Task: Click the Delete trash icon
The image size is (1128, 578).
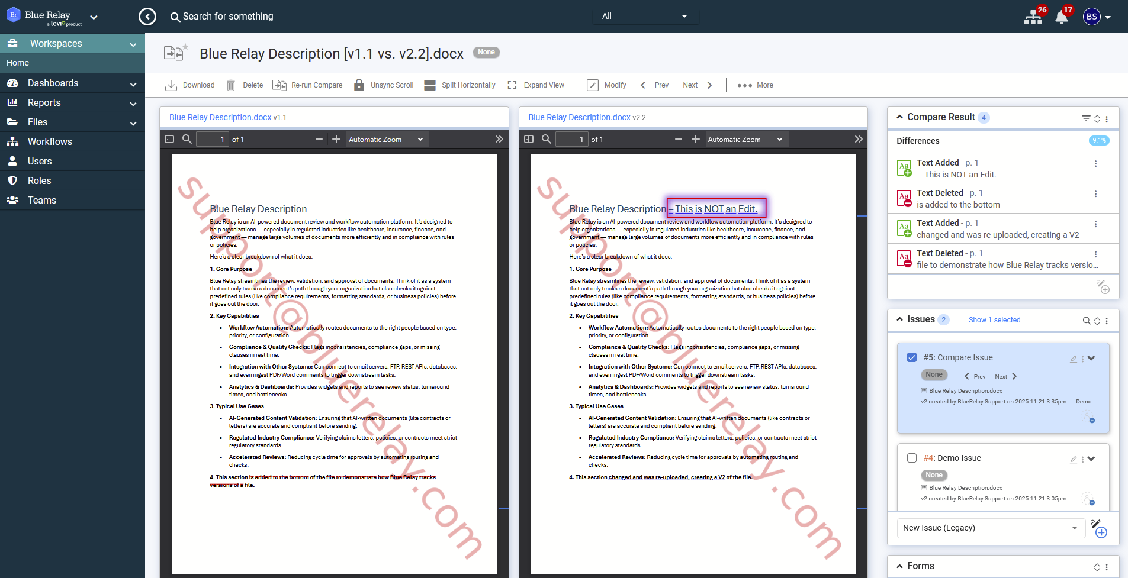Action: tap(231, 85)
